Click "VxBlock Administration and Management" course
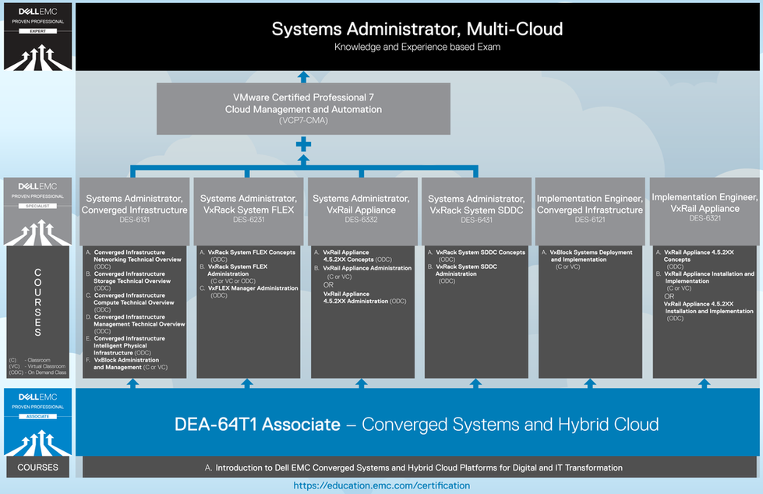 point(126,364)
